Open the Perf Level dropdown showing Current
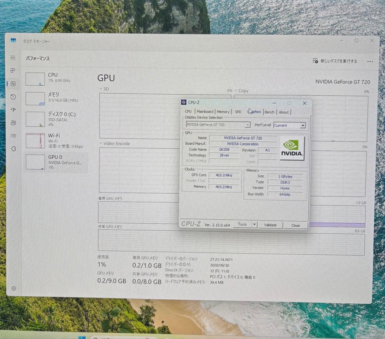 click(303, 125)
